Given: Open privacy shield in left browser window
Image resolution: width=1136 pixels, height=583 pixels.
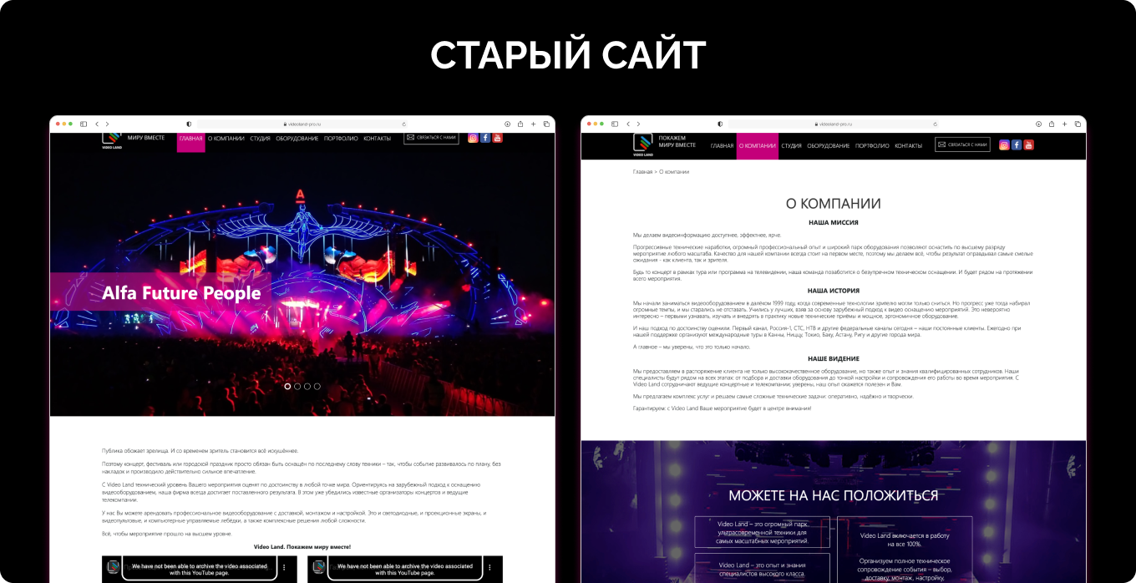Looking at the screenshot, I should point(189,124).
